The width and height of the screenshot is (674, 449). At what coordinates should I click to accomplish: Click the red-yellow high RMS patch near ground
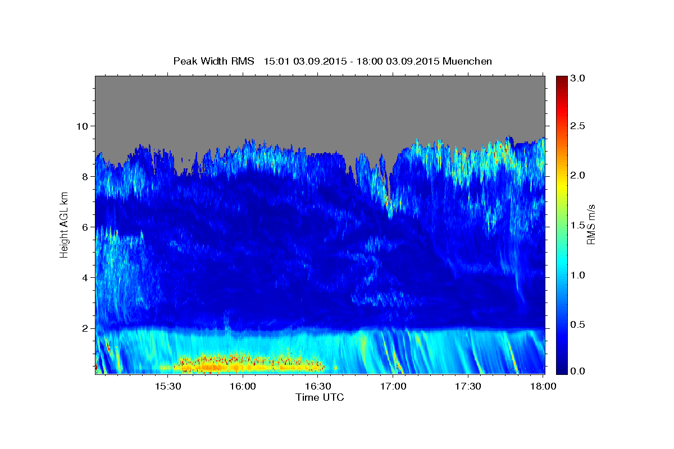[247, 364]
